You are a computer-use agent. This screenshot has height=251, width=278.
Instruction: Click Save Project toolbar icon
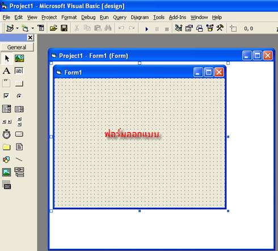tap(64, 28)
